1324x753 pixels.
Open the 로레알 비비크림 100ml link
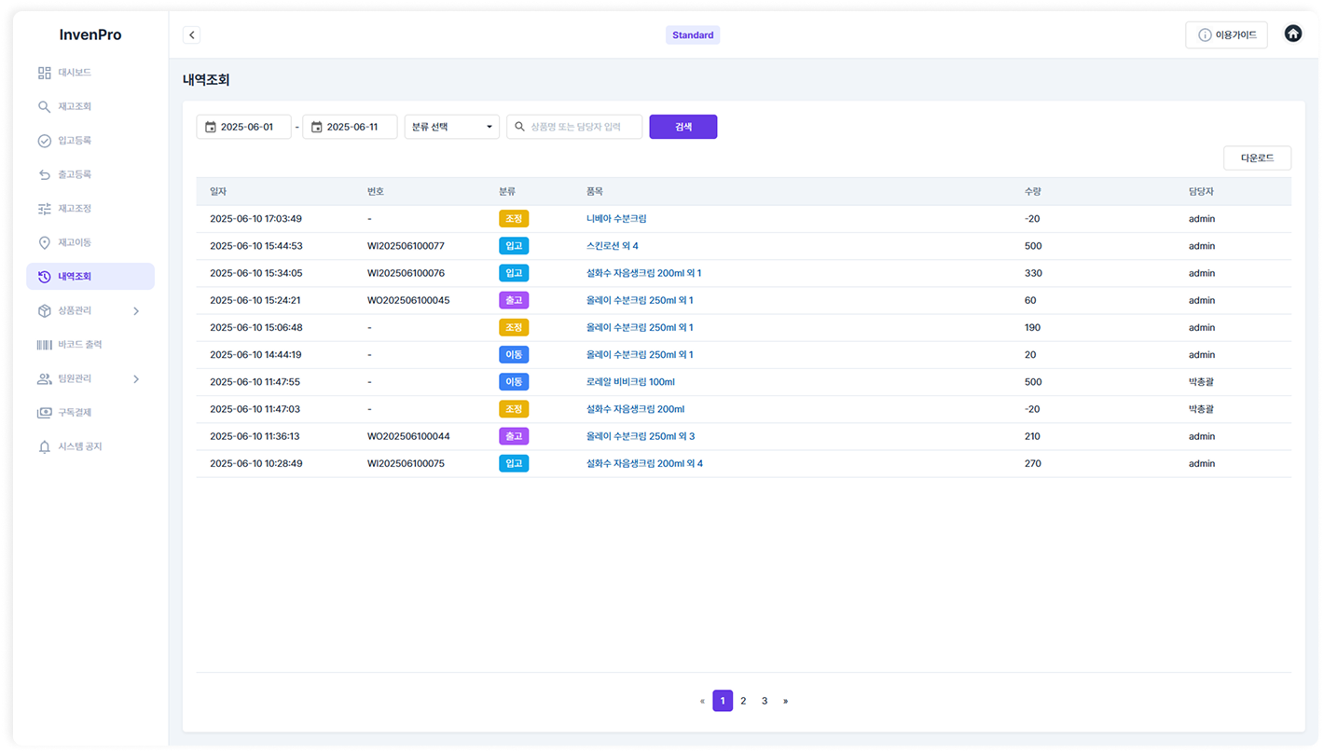pos(630,382)
